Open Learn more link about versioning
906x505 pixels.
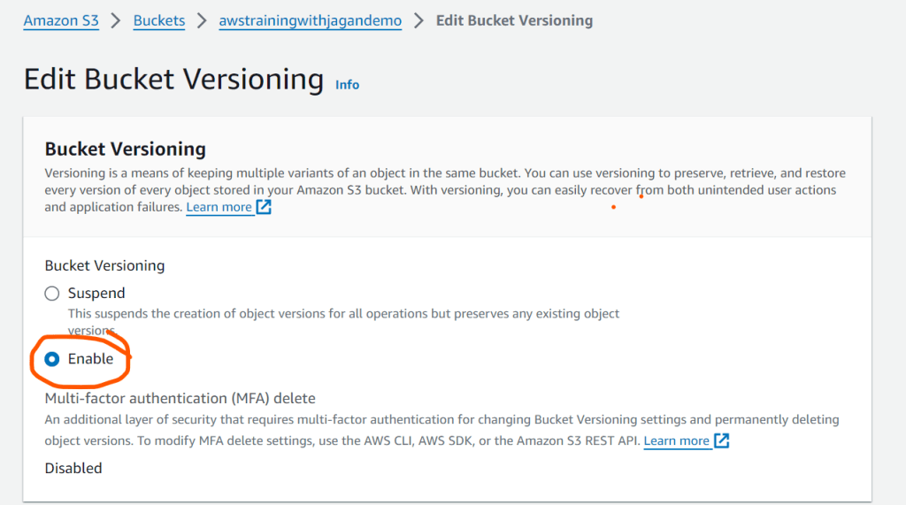[x=219, y=207]
